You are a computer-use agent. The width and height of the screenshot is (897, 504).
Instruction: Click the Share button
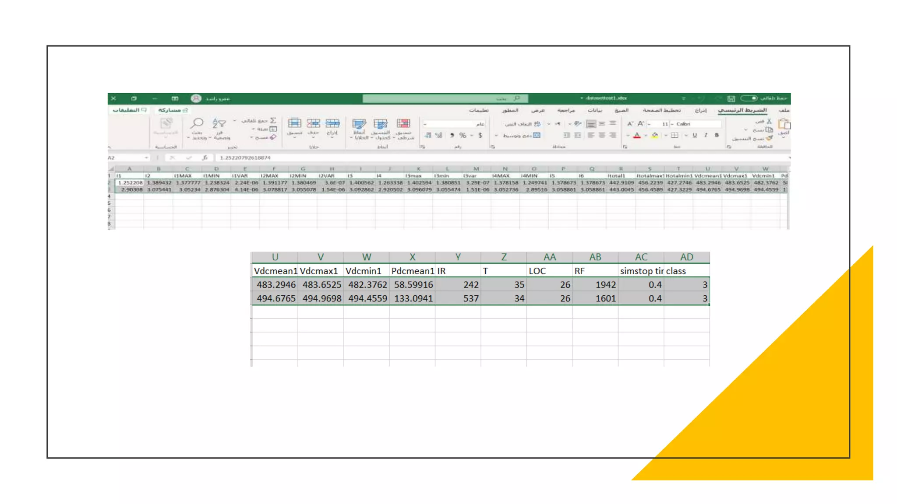click(173, 110)
